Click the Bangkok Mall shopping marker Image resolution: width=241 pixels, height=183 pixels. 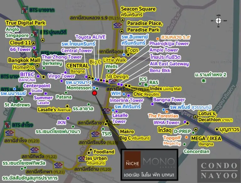37,66
